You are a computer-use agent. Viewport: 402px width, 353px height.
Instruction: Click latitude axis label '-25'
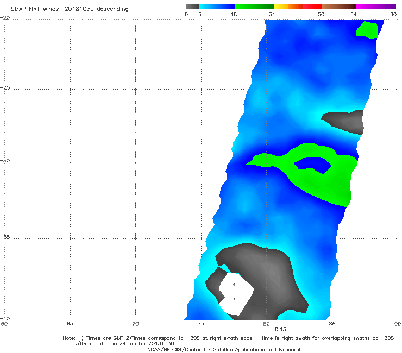click(x=5, y=87)
